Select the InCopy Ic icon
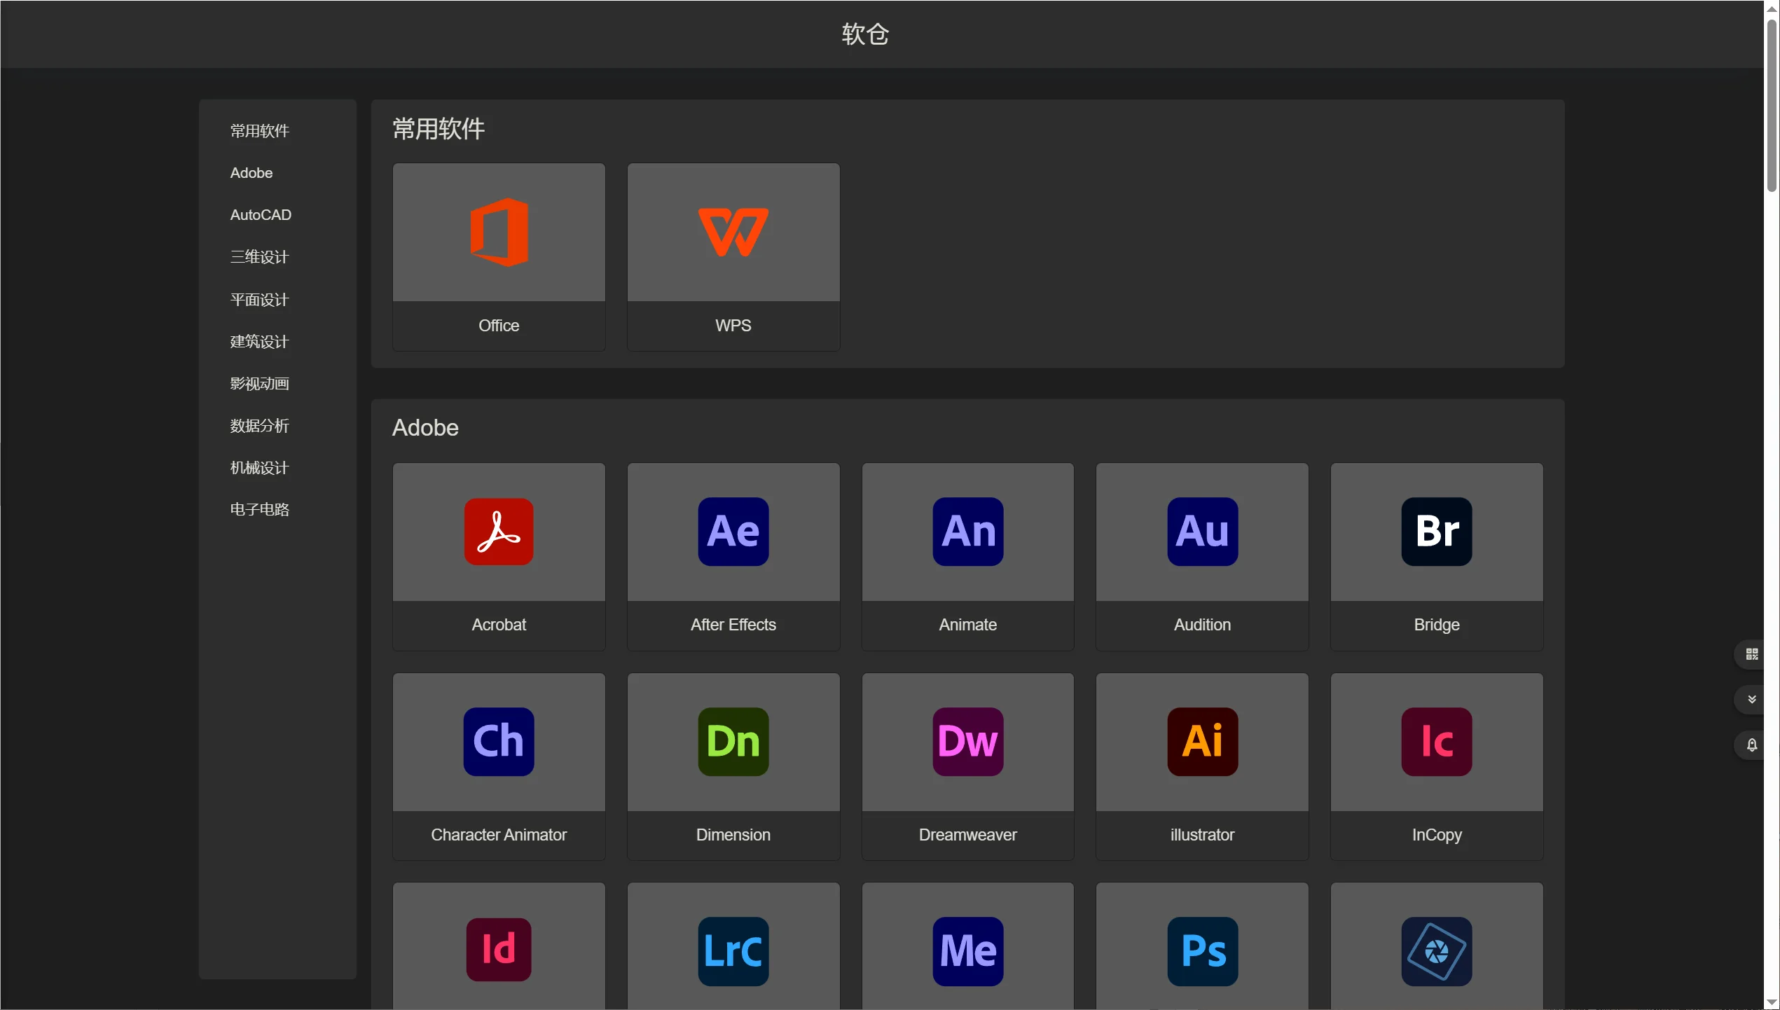1780x1010 pixels. tap(1437, 742)
